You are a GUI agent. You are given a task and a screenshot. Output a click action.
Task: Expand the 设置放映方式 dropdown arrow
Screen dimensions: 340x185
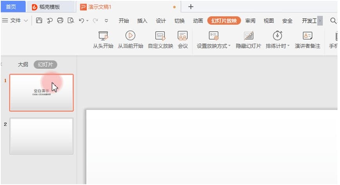click(230, 46)
